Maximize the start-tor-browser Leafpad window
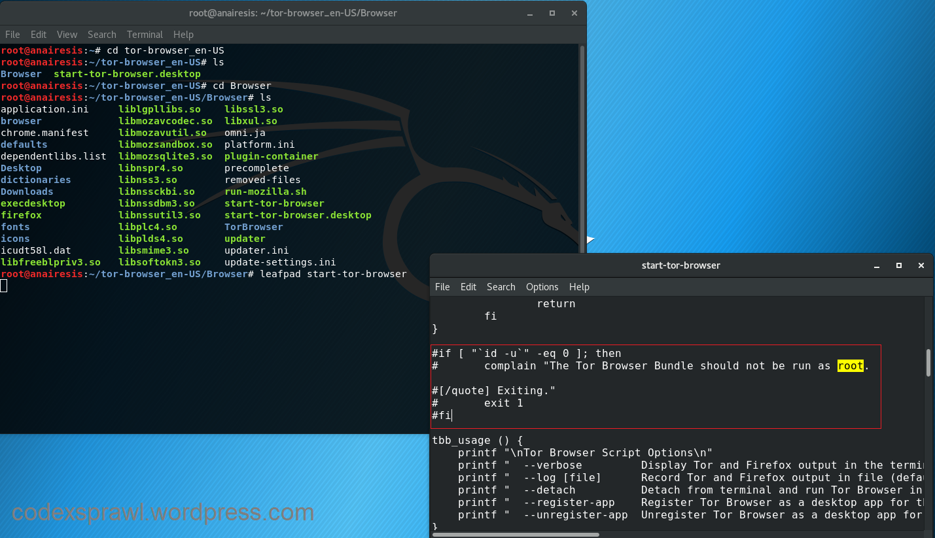Viewport: 935px width, 538px height. (x=899, y=265)
